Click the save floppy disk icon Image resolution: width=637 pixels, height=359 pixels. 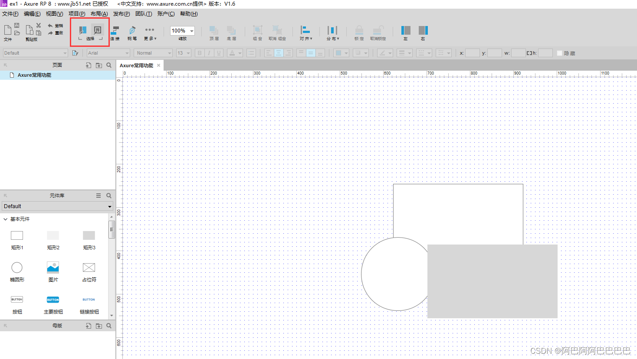pyautogui.click(x=17, y=26)
